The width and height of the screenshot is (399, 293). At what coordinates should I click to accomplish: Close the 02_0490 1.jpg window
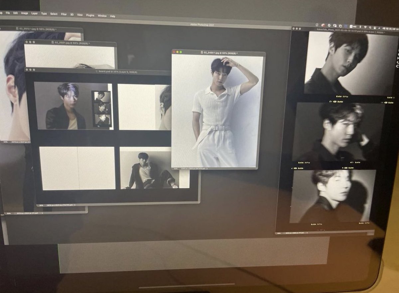(174, 52)
